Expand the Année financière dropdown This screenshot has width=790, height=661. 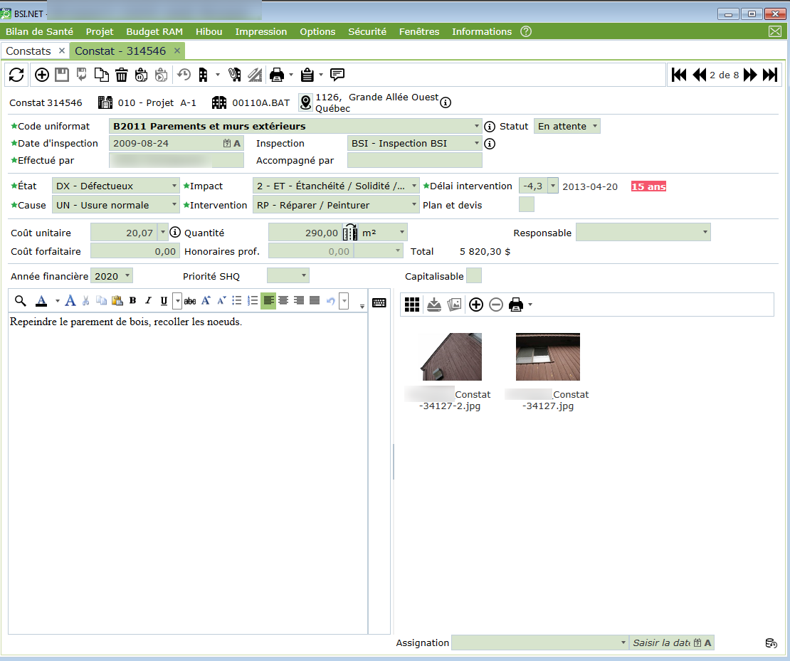(112, 276)
